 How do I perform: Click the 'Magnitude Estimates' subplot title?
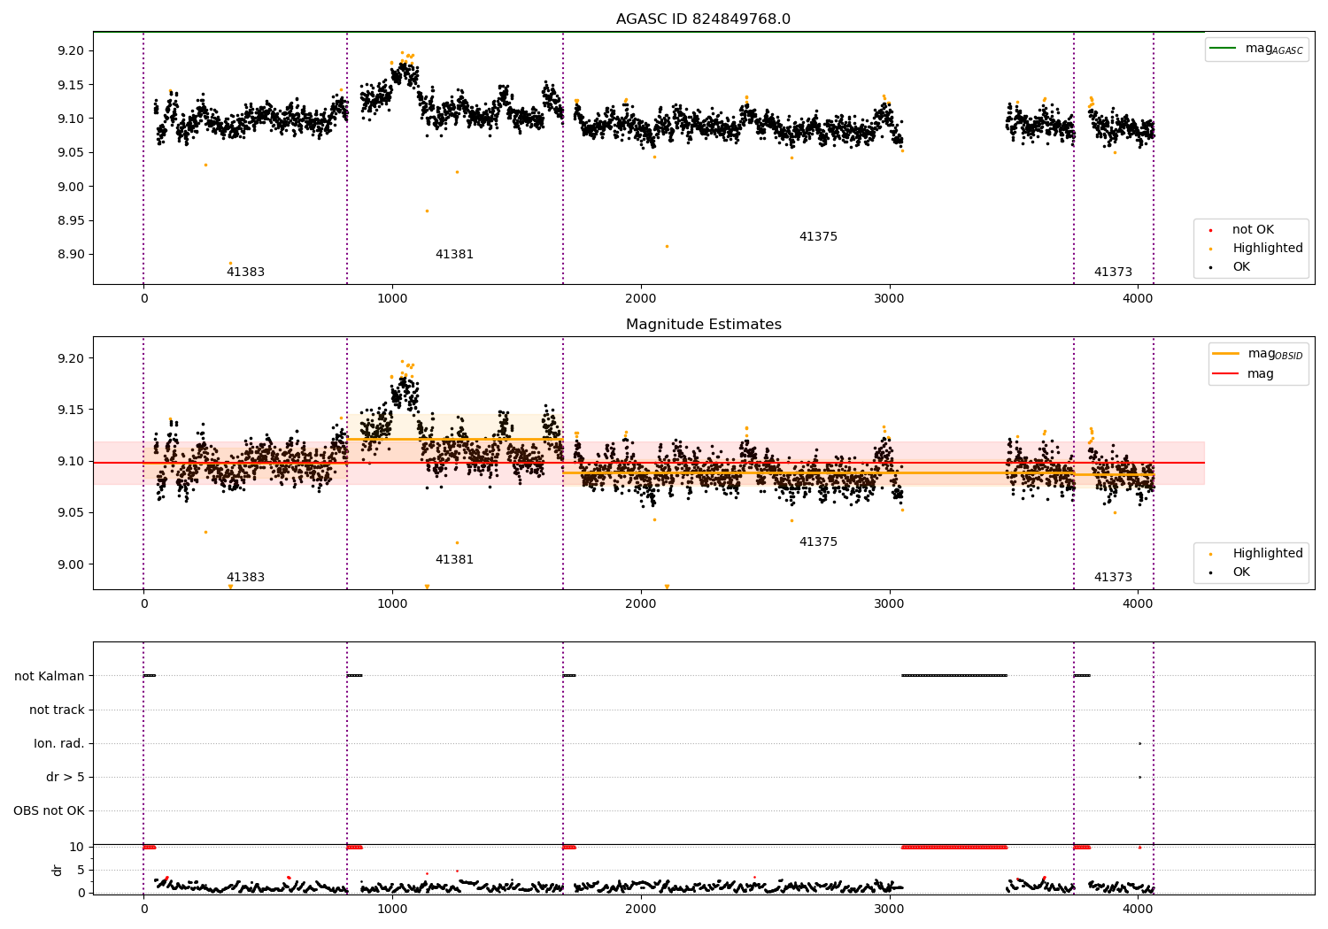tap(703, 325)
